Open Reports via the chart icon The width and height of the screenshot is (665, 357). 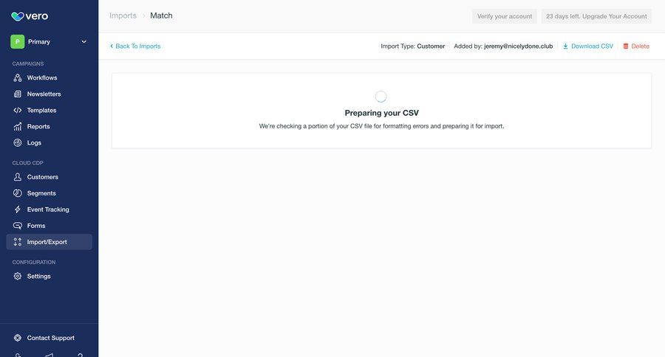click(x=18, y=127)
